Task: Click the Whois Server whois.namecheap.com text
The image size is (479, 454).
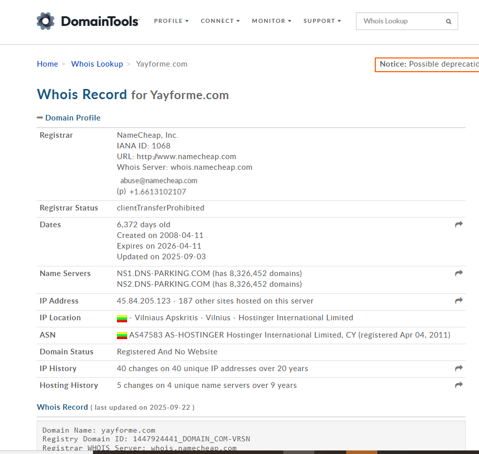Action: 185,167
